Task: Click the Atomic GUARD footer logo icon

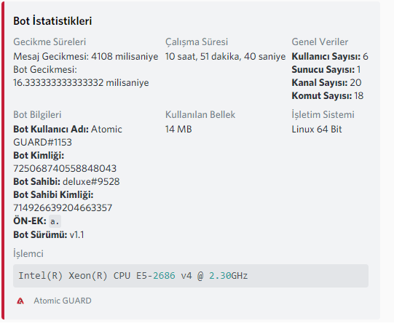Action: [20, 301]
